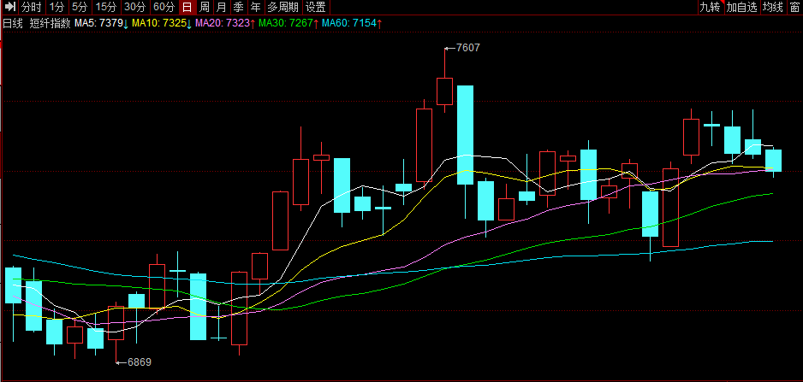
Task: Click the last cyan candlestick on the right
Action: pyautogui.click(x=773, y=161)
